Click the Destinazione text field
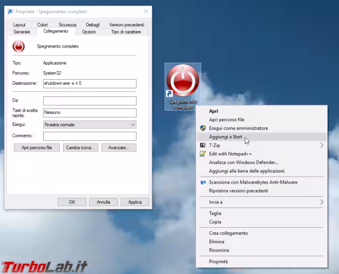 coord(89,84)
